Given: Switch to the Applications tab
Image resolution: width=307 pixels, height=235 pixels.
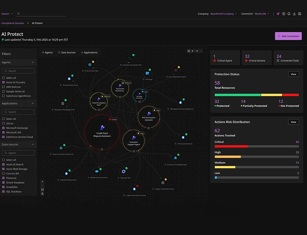Looking at the screenshot, I should pyautogui.click(x=89, y=53).
